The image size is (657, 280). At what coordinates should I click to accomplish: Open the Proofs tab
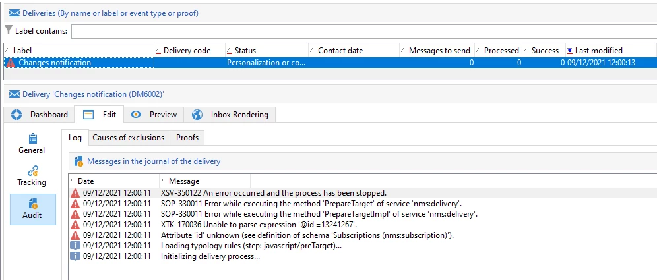(187, 138)
